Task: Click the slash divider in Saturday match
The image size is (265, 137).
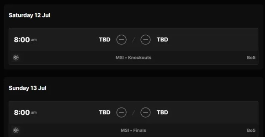Action: tap(134, 40)
